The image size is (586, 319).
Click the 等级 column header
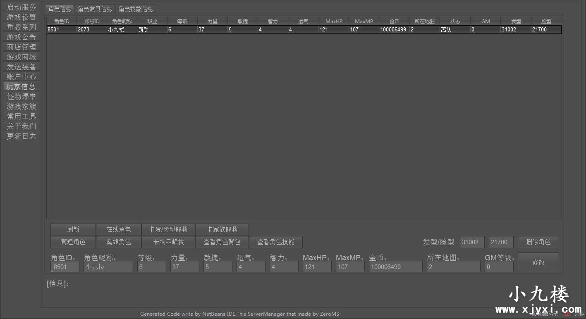click(x=182, y=21)
